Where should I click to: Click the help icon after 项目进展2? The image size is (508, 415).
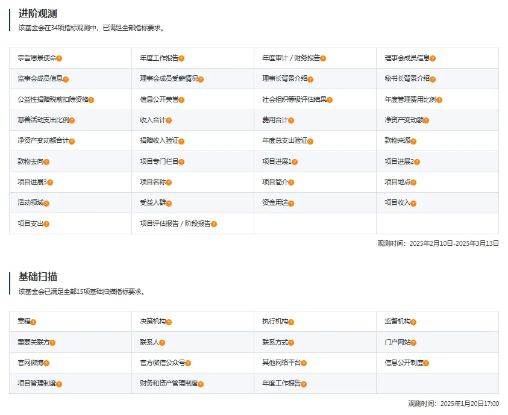[416, 162]
